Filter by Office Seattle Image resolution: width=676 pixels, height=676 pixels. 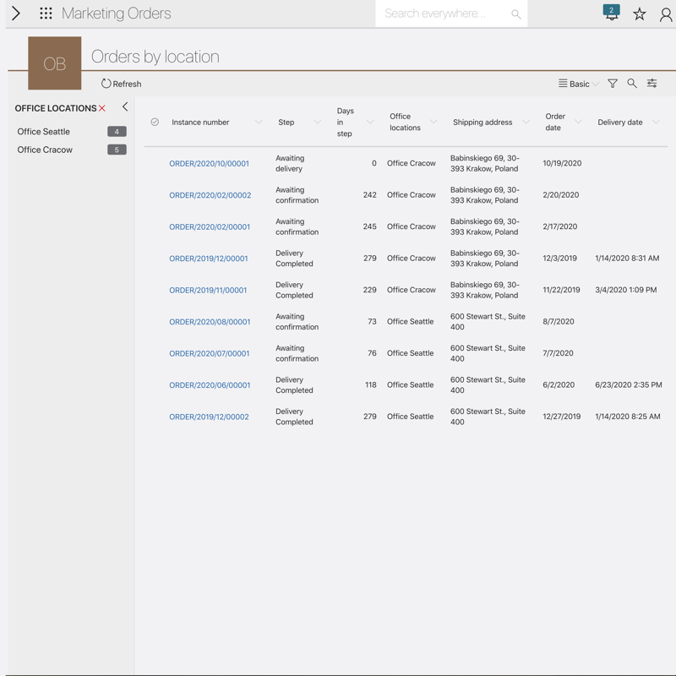click(x=44, y=132)
